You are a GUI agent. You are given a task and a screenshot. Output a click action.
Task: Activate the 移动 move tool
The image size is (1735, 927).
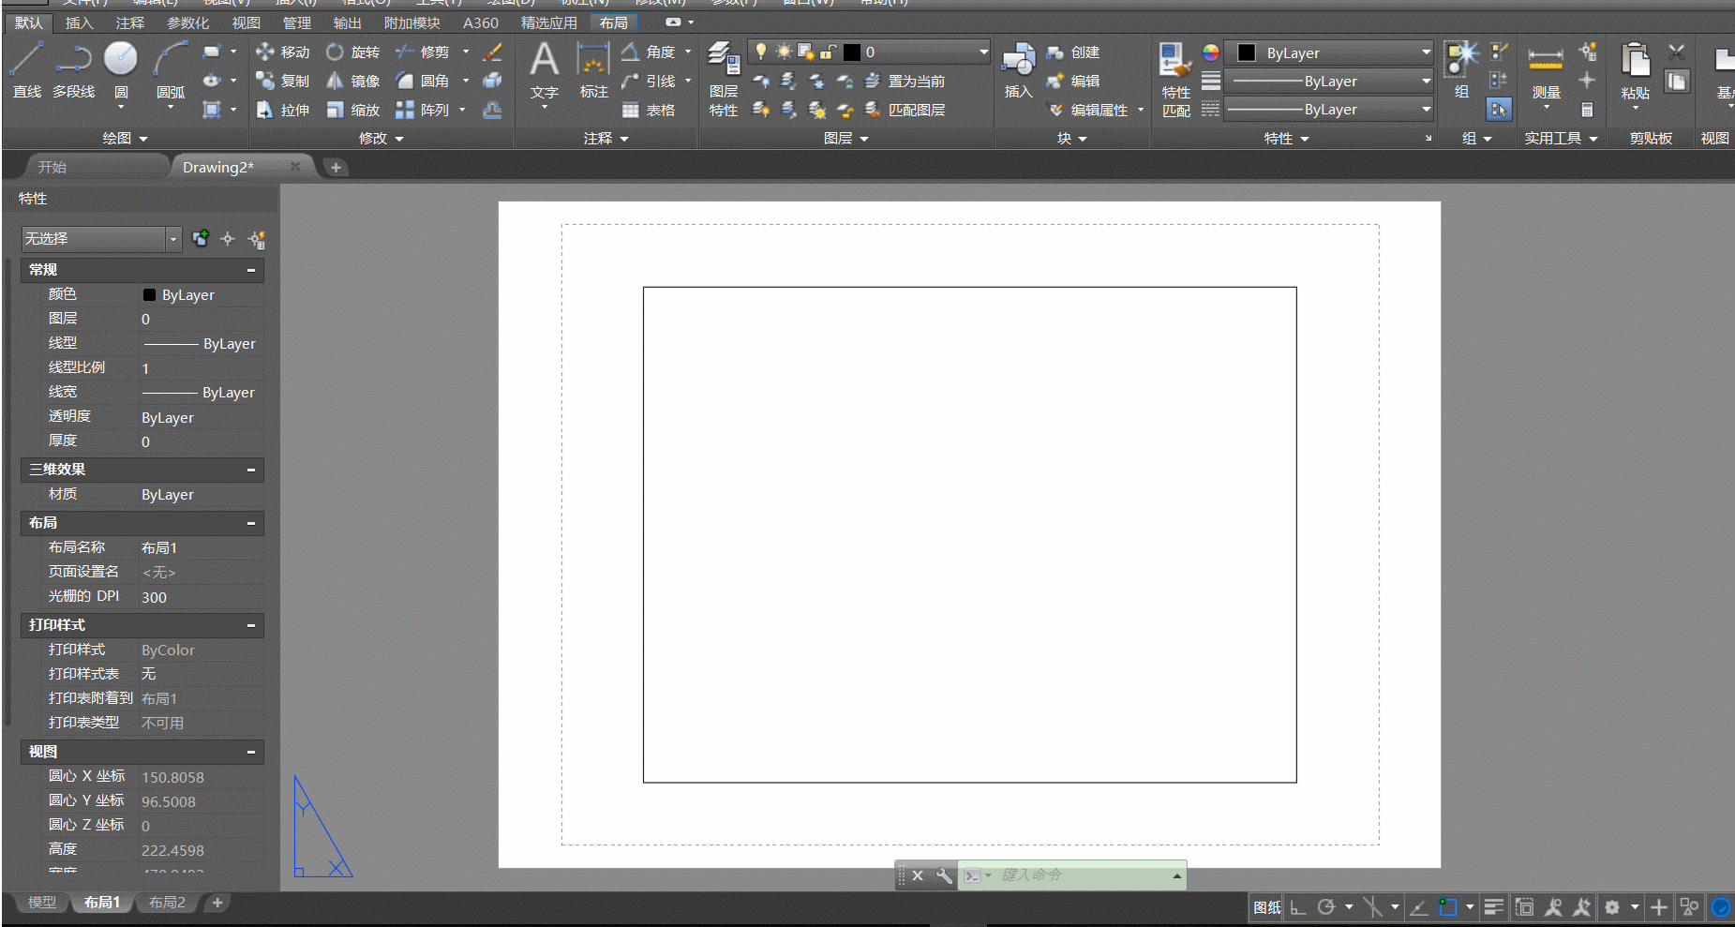tap(282, 52)
